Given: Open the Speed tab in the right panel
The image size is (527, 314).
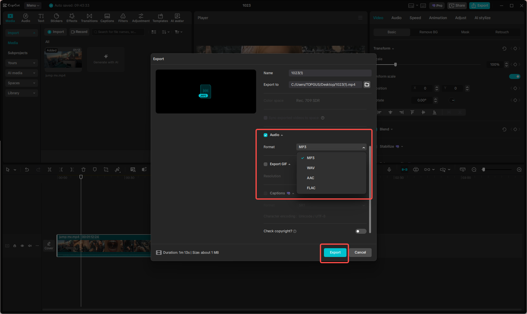Looking at the screenshot, I should (x=415, y=18).
